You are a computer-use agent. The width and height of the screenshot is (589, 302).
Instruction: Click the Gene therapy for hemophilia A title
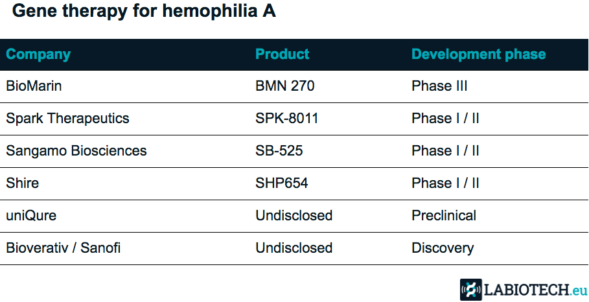click(144, 12)
